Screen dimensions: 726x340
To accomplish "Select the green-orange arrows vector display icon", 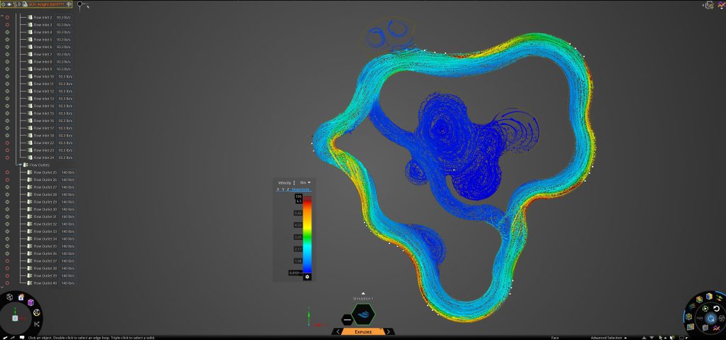I will click(x=719, y=298).
